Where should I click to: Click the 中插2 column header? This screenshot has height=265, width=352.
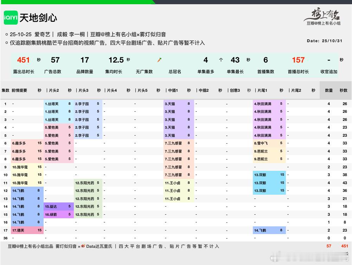click(204, 90)
